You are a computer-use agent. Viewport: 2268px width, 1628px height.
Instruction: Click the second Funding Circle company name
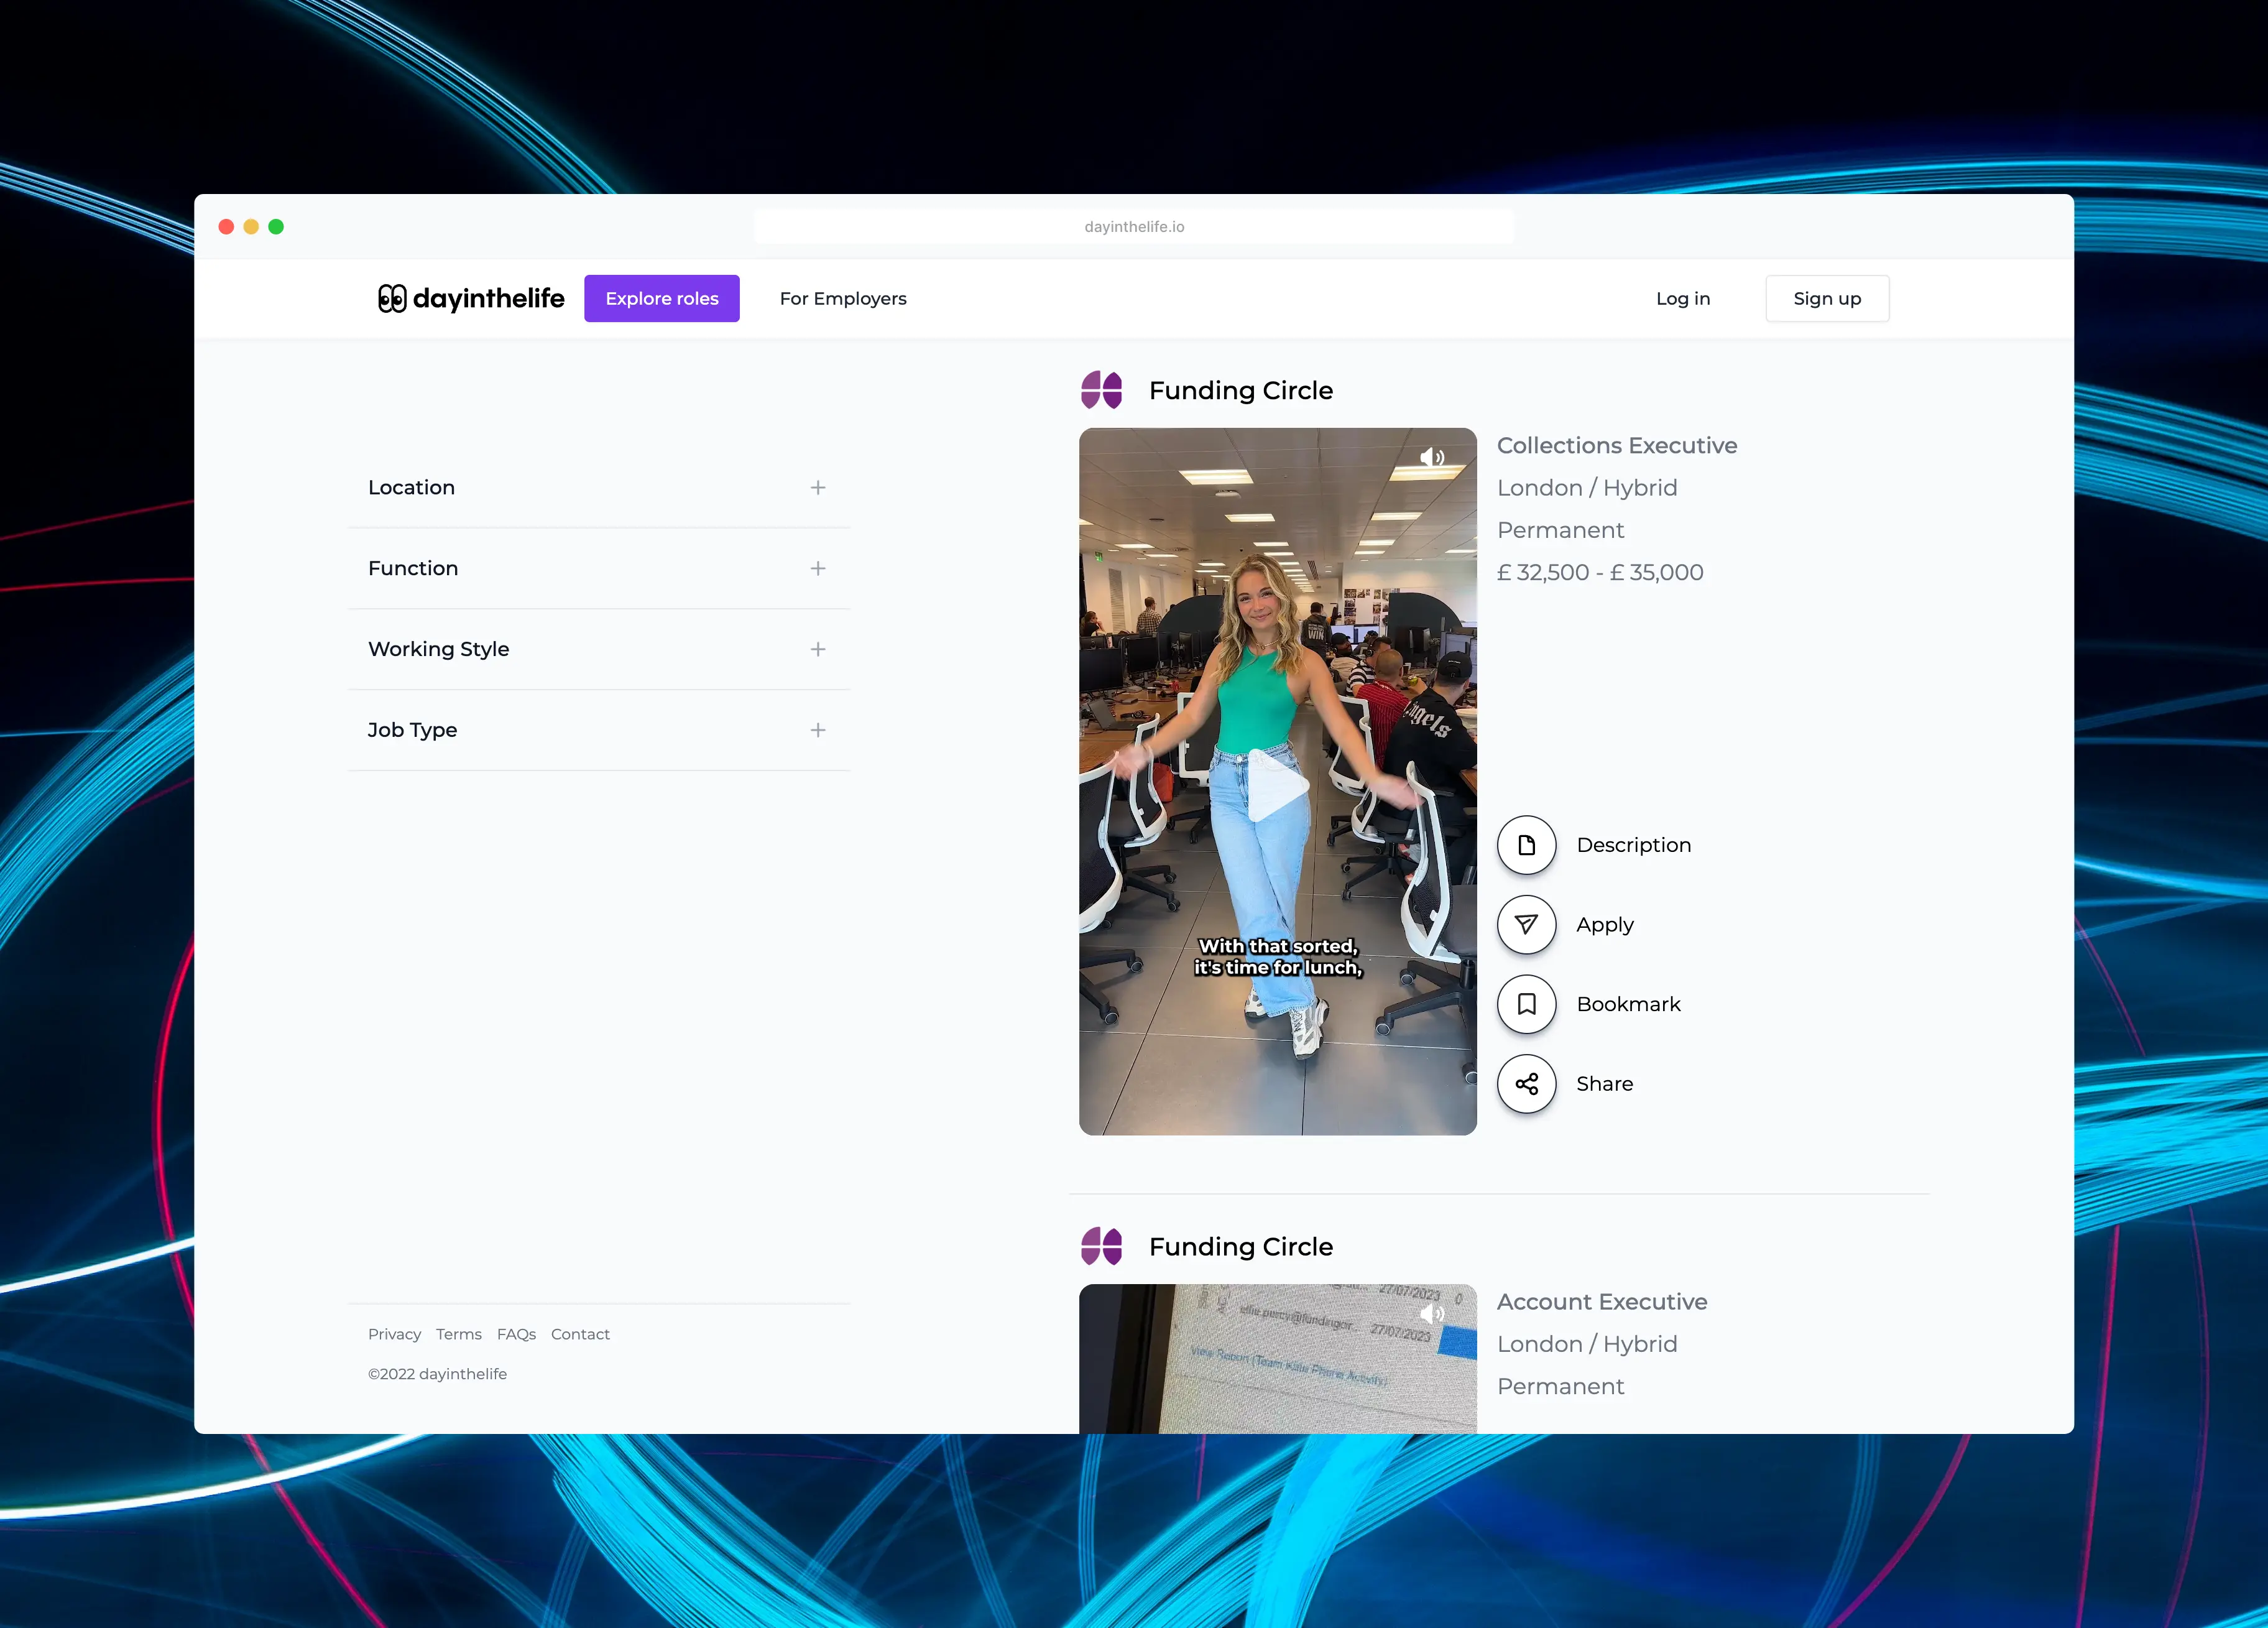(1241, 1246)
